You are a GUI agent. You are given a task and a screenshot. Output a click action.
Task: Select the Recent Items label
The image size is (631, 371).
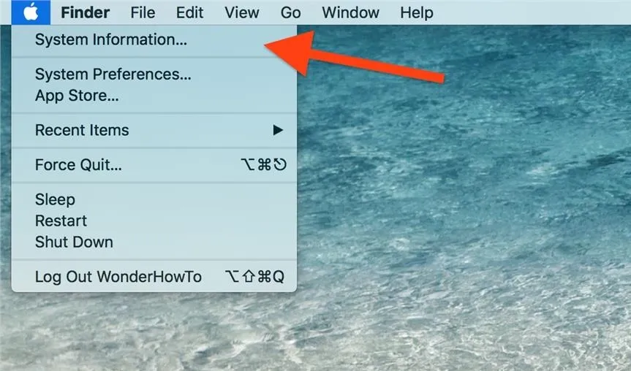[82, 130]
